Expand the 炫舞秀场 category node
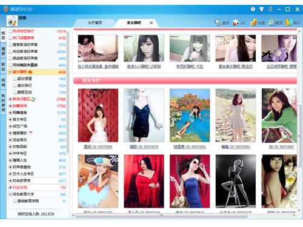Image resolution: width=303 pixels, height=227 pixels. pyautogui.click(x=10, y=106)
